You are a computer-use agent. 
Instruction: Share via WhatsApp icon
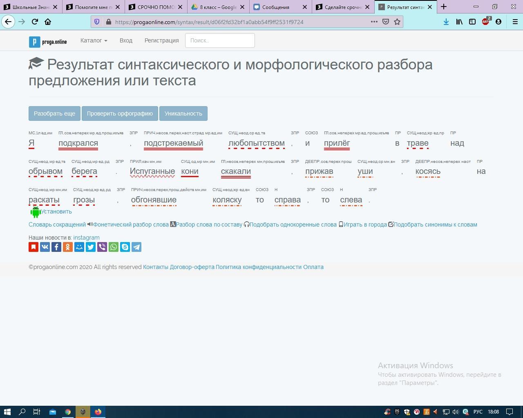pos(114,247)
